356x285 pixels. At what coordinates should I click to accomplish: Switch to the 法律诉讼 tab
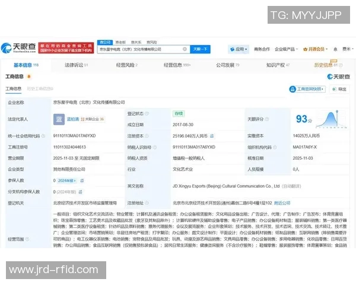(x=77, y=65)
